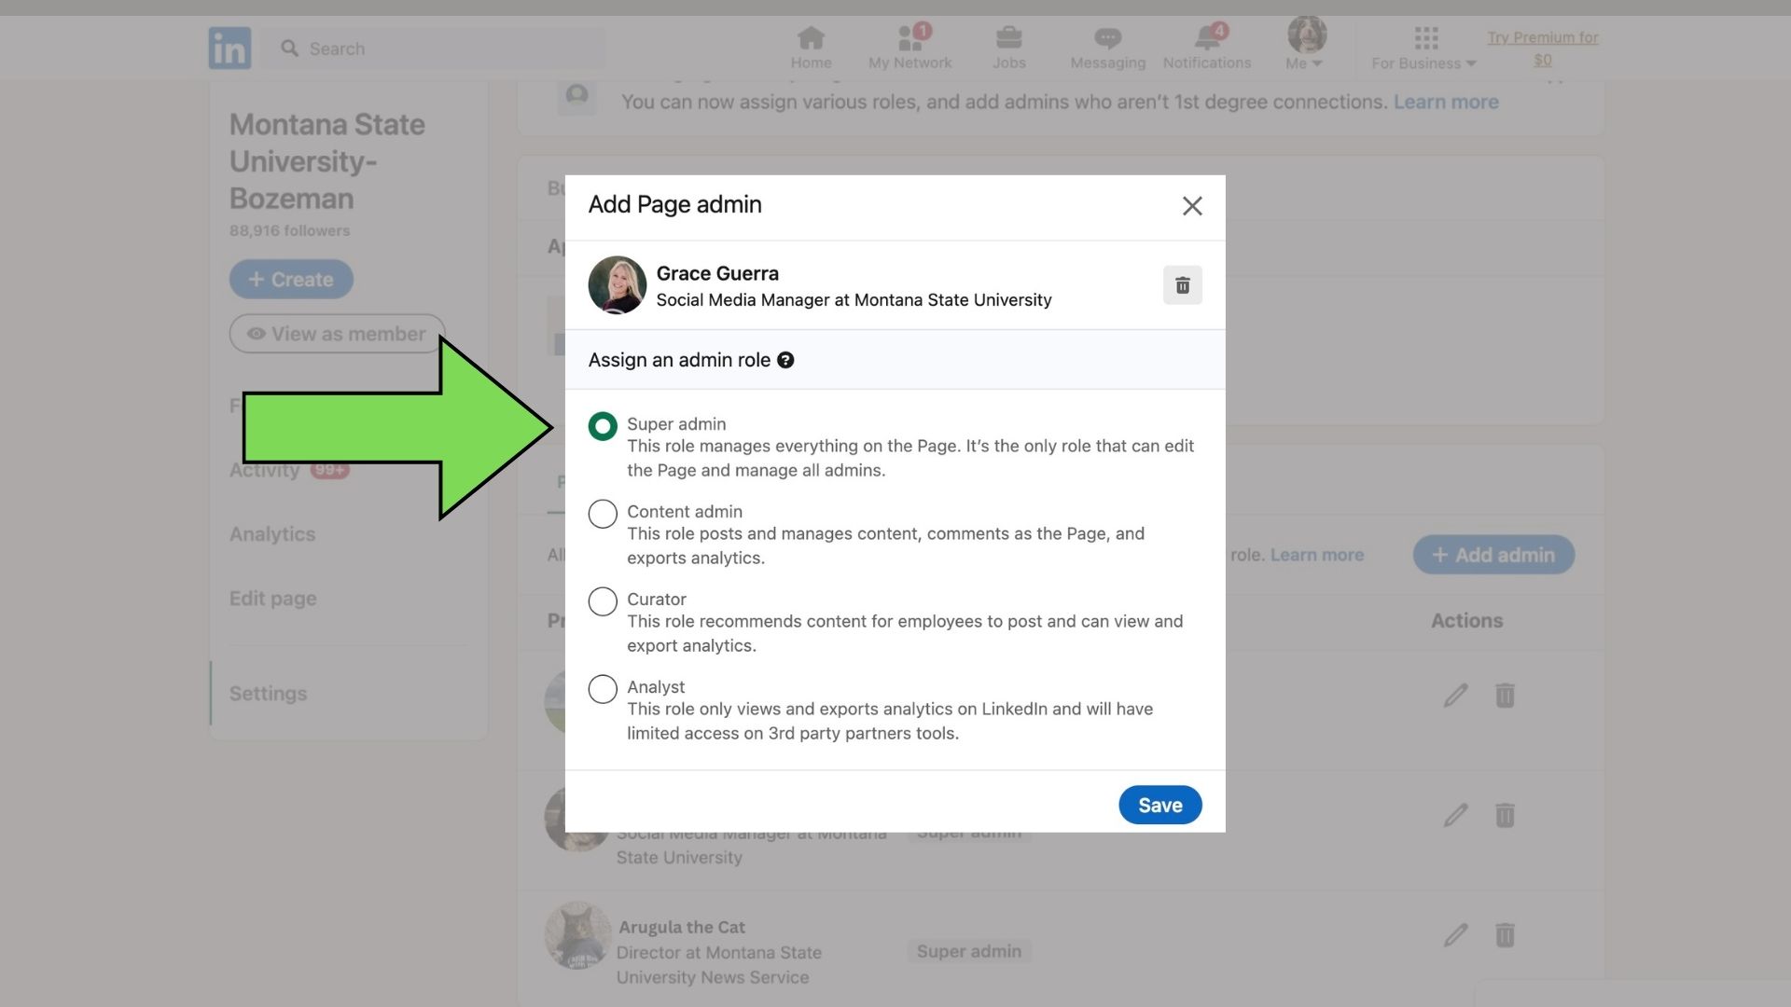The width and height of the screenshot is (1791, 1007).
Task: Select the Super admin radio button
Action: (603, 426)
